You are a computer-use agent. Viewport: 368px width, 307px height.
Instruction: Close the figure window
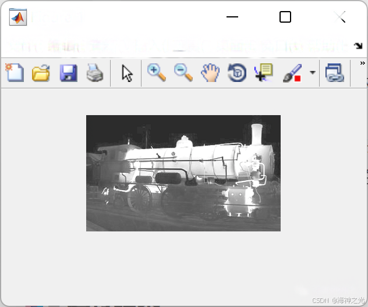(340, 17)
